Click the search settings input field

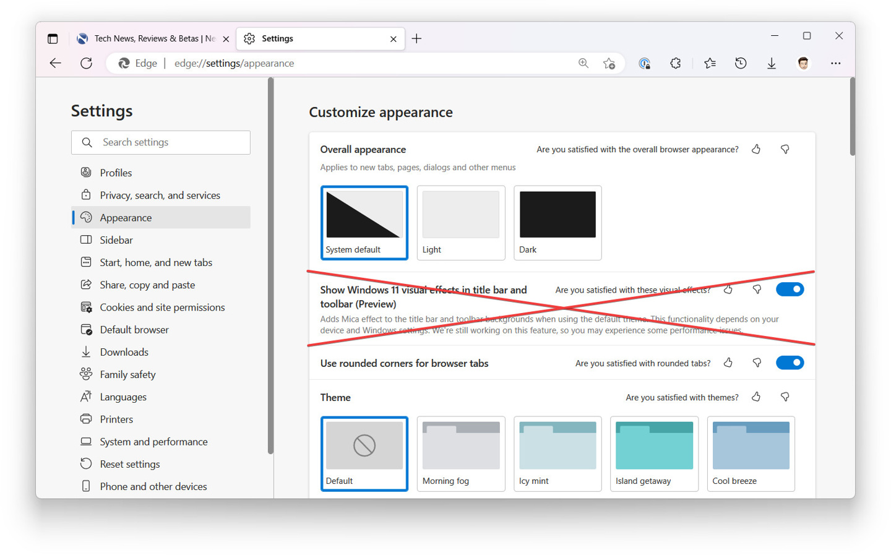tap(160, 142)
